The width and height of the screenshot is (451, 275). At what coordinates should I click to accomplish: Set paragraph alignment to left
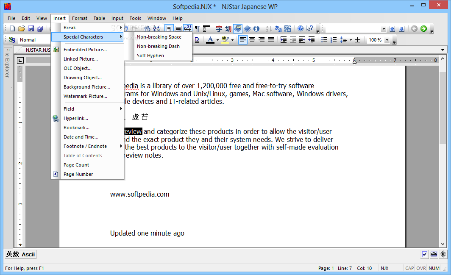(x=243, y=40)
